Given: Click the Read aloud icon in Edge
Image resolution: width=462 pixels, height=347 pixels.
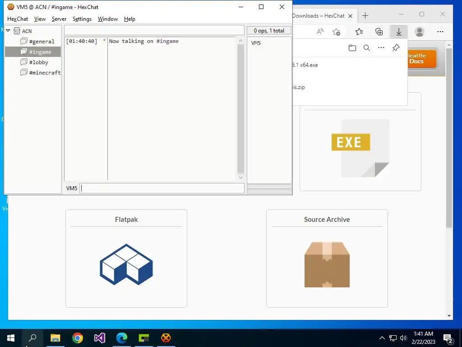Looking at the screenshot, I should tap(320, 32).
